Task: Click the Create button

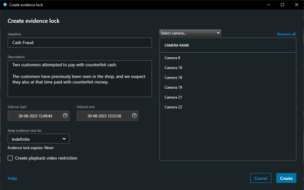Action: tap(286, 178)
